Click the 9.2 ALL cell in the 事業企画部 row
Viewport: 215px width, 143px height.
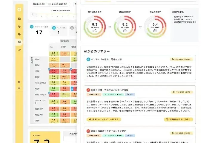coord(54,115)
